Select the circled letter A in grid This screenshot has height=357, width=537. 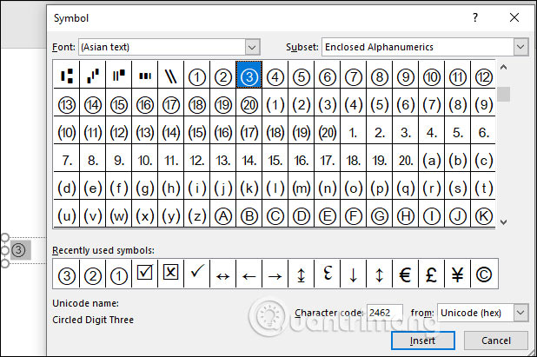tap(223, 215)
